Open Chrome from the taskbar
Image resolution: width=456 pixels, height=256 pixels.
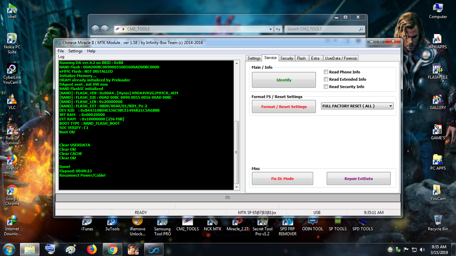(x=112, y=249)
